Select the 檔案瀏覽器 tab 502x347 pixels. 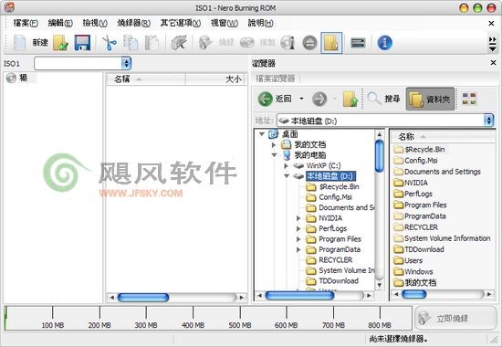276,79
